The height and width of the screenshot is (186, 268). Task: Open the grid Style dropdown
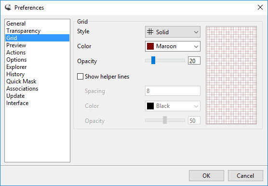(x=173, y=32)
